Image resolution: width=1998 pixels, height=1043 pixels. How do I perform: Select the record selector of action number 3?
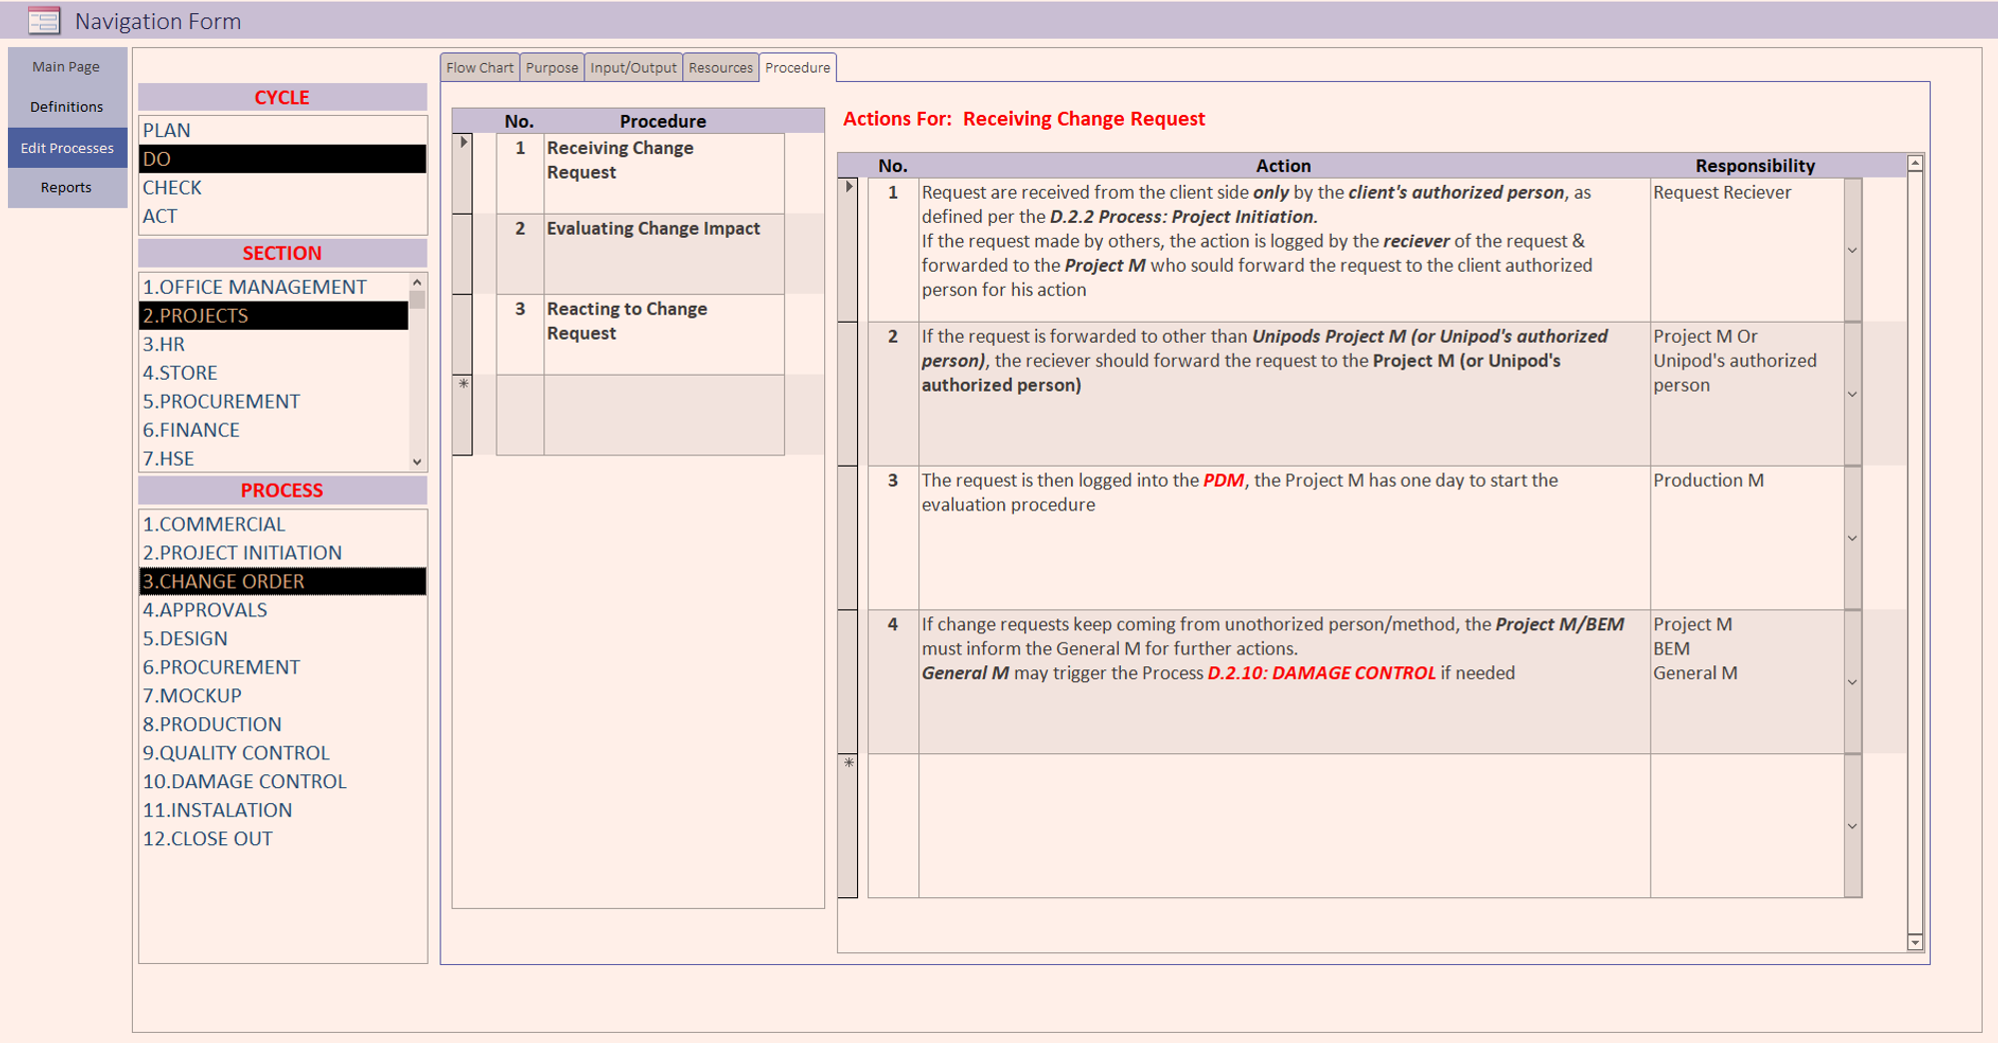tap(848, 537)
